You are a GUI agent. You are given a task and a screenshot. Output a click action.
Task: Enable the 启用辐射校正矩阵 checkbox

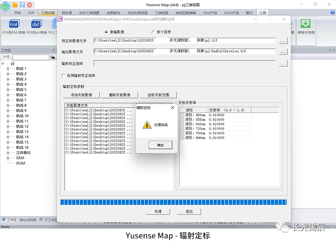(x=63, y=76)
